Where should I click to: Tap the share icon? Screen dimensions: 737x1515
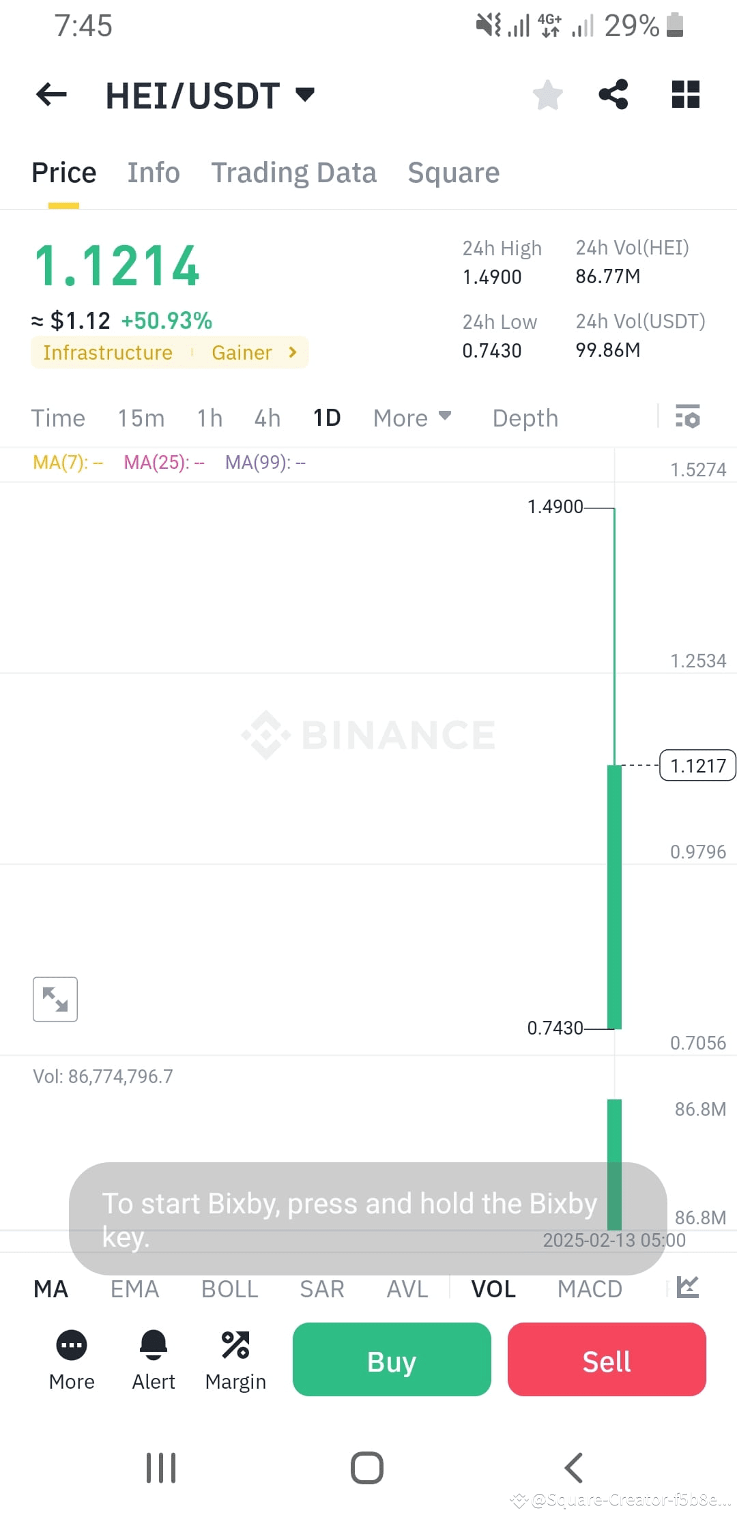[612, 95]
